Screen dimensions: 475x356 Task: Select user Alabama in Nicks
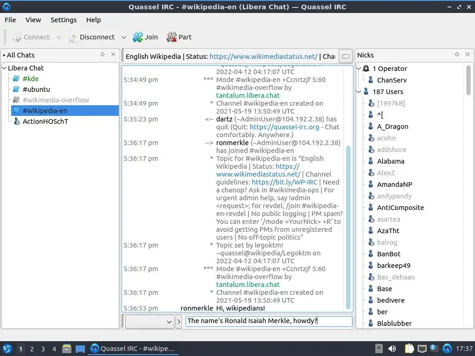(x=391, y=161)
